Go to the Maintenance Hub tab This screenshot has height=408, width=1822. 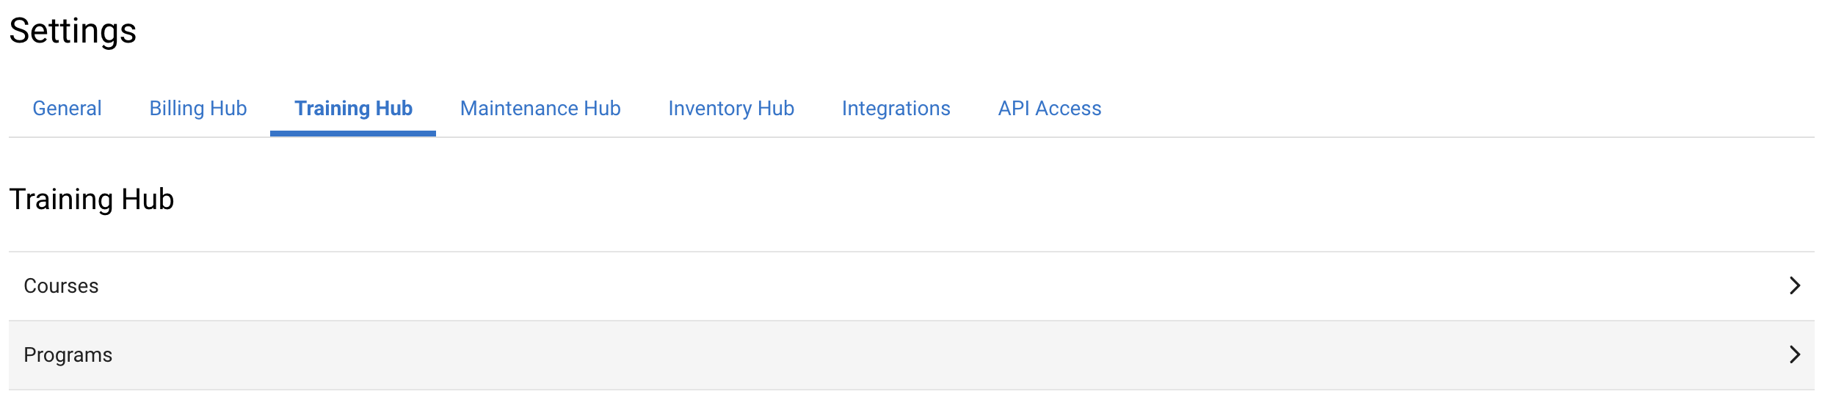pyautogui.click(x=540, y=109)
